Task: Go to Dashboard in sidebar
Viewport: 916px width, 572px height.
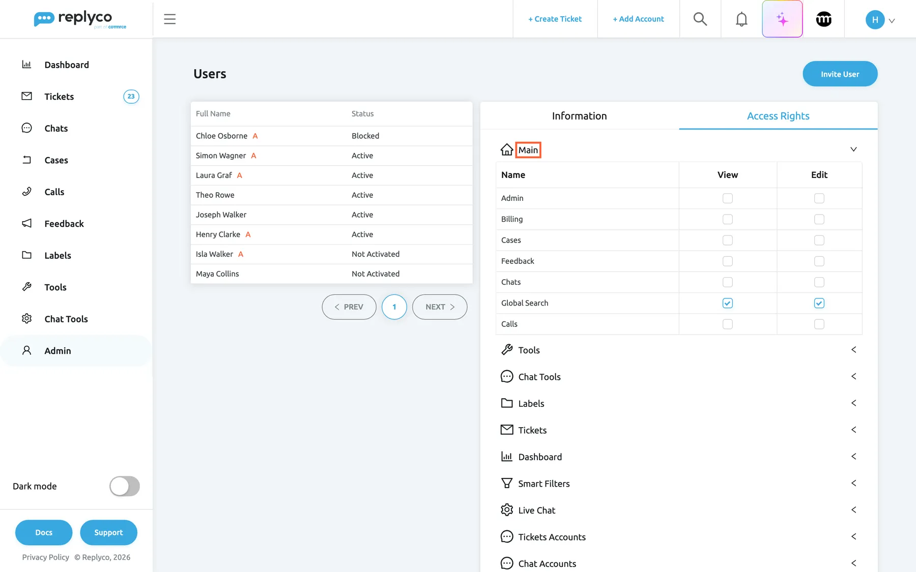Action: 66,65
